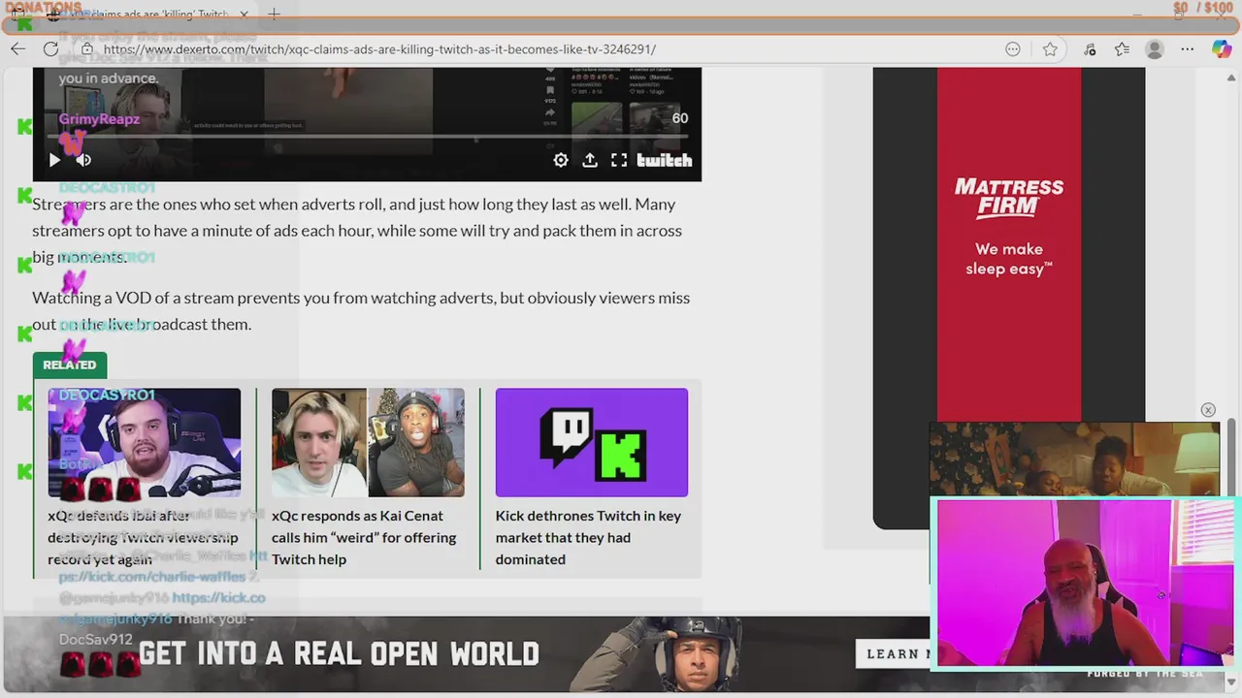Click the Mattress Firm sidebar advertisement
Viewport: 1242px width, 698px height.
coord(1009,244)
